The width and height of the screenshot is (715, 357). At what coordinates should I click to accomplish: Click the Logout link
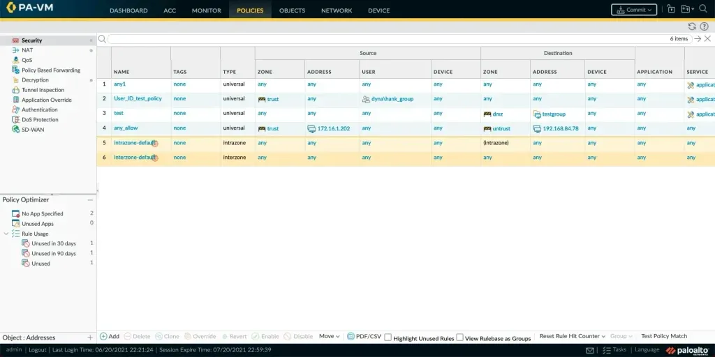pos(38,350)
